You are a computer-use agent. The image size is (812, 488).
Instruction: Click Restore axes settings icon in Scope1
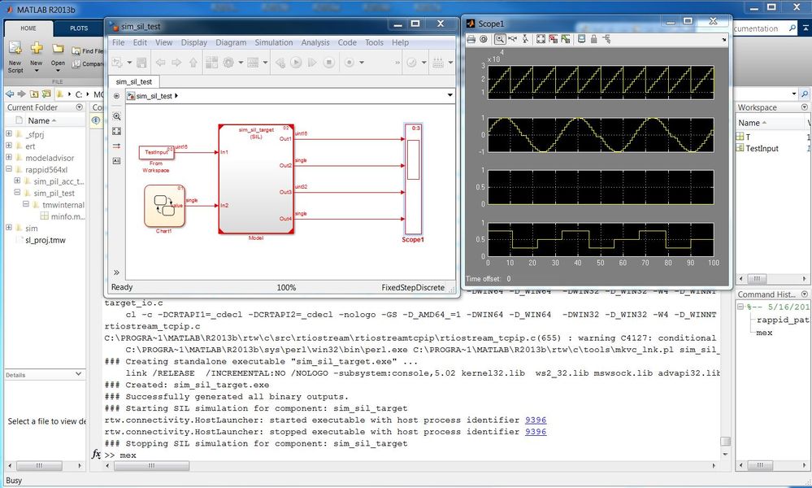(x=566, y=39)
